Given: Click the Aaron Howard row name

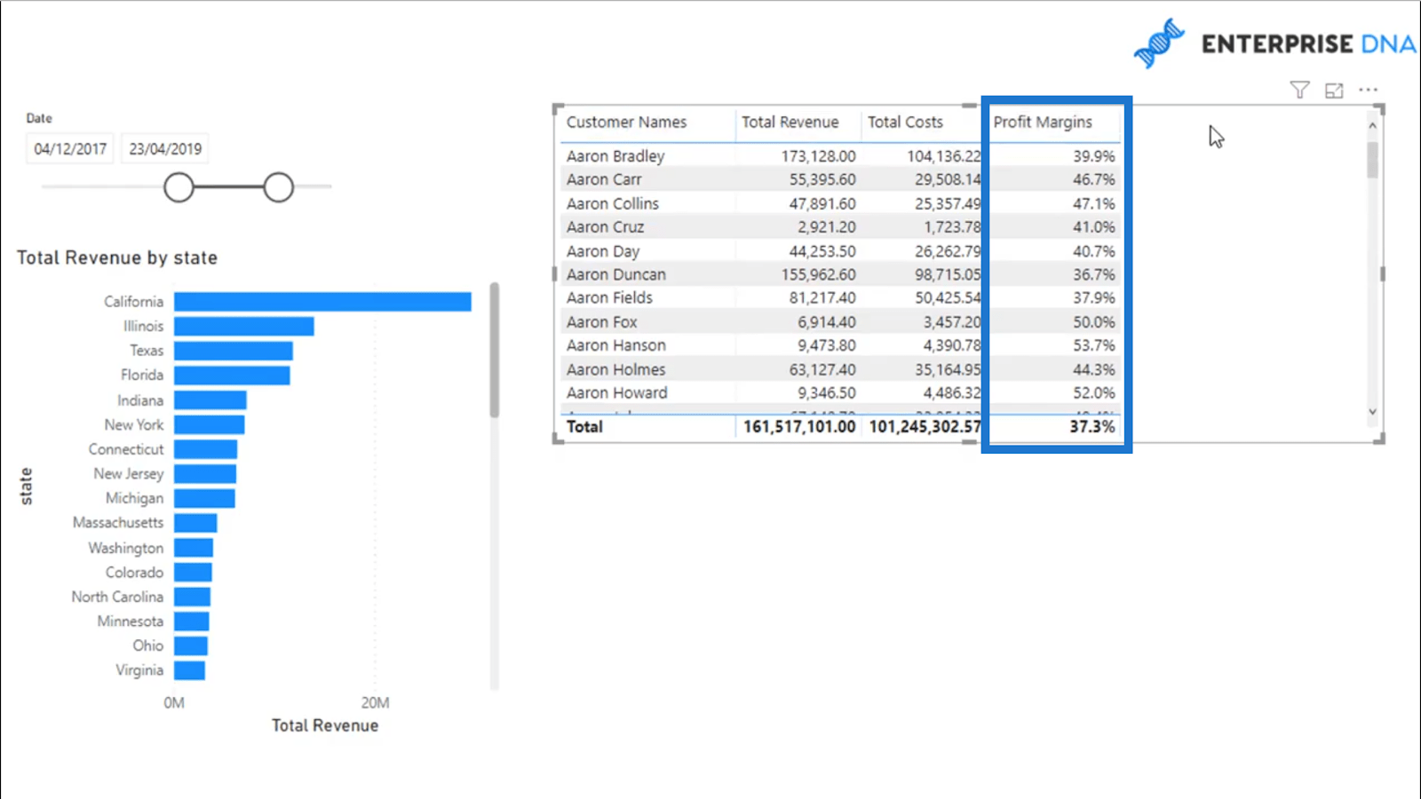Looking at the screenshot, I should (x=617, y=392).
